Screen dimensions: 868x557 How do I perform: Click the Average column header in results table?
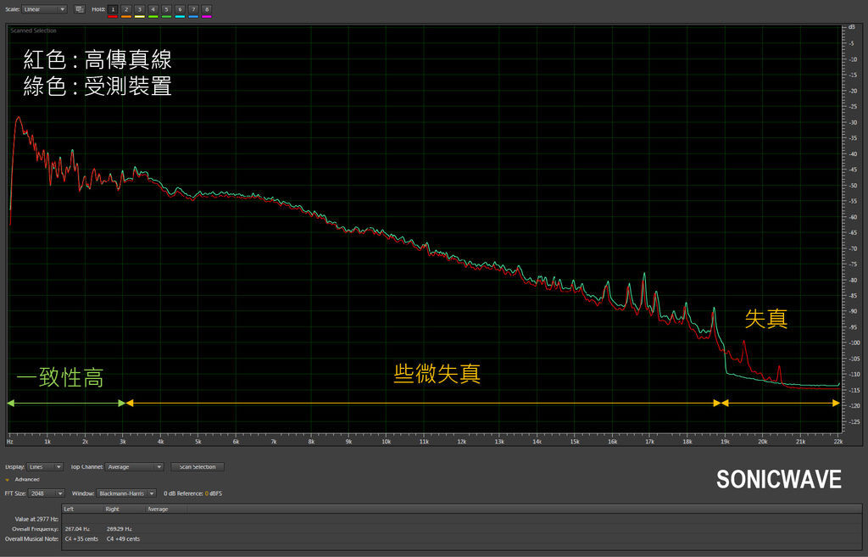coord(158,509)
